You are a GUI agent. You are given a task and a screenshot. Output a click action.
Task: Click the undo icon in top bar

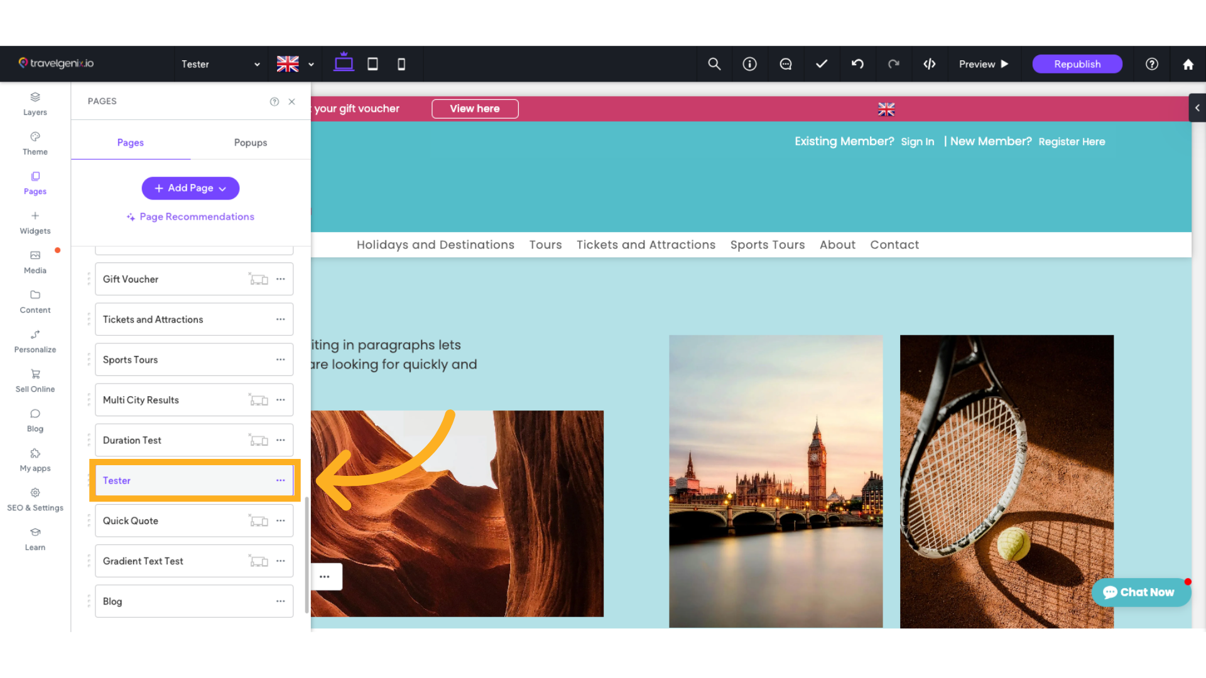pos(857,64)
